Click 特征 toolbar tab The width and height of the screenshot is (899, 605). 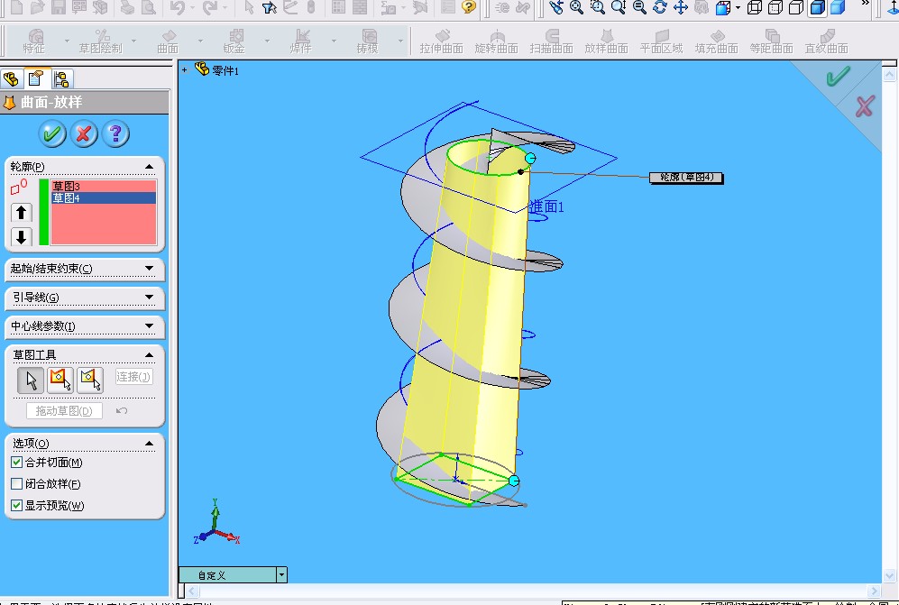(x=34, y=41)
